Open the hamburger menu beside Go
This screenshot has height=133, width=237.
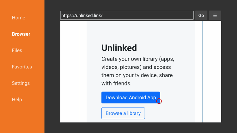pos(215,15)
